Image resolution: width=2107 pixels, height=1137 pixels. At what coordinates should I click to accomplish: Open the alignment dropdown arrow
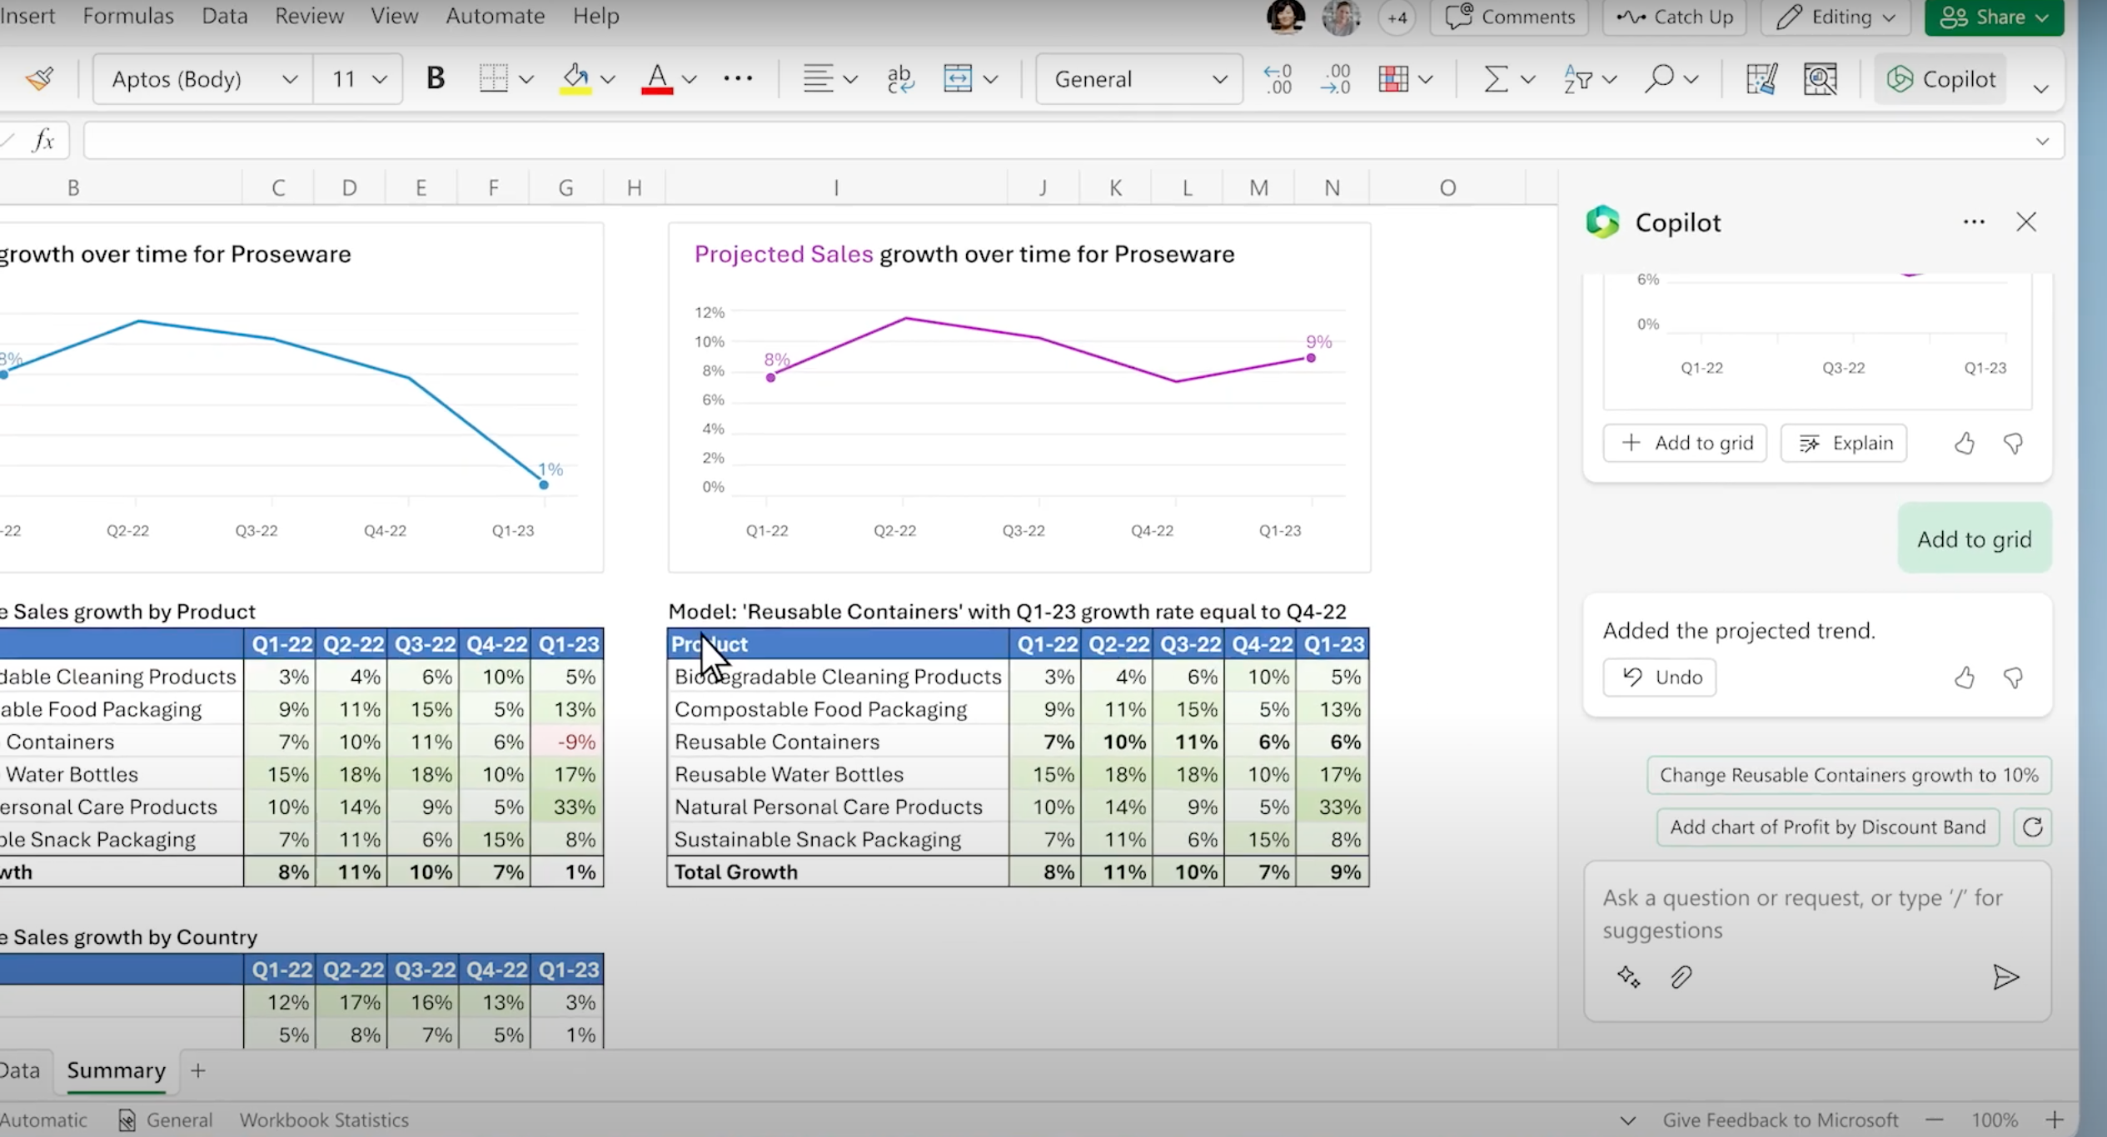(850, 80)
